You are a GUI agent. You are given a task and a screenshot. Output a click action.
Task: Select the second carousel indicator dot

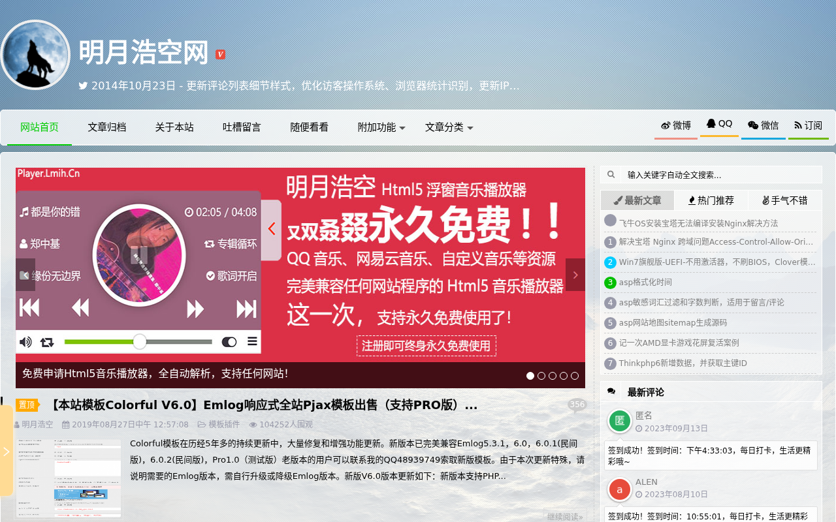(541, 376)
